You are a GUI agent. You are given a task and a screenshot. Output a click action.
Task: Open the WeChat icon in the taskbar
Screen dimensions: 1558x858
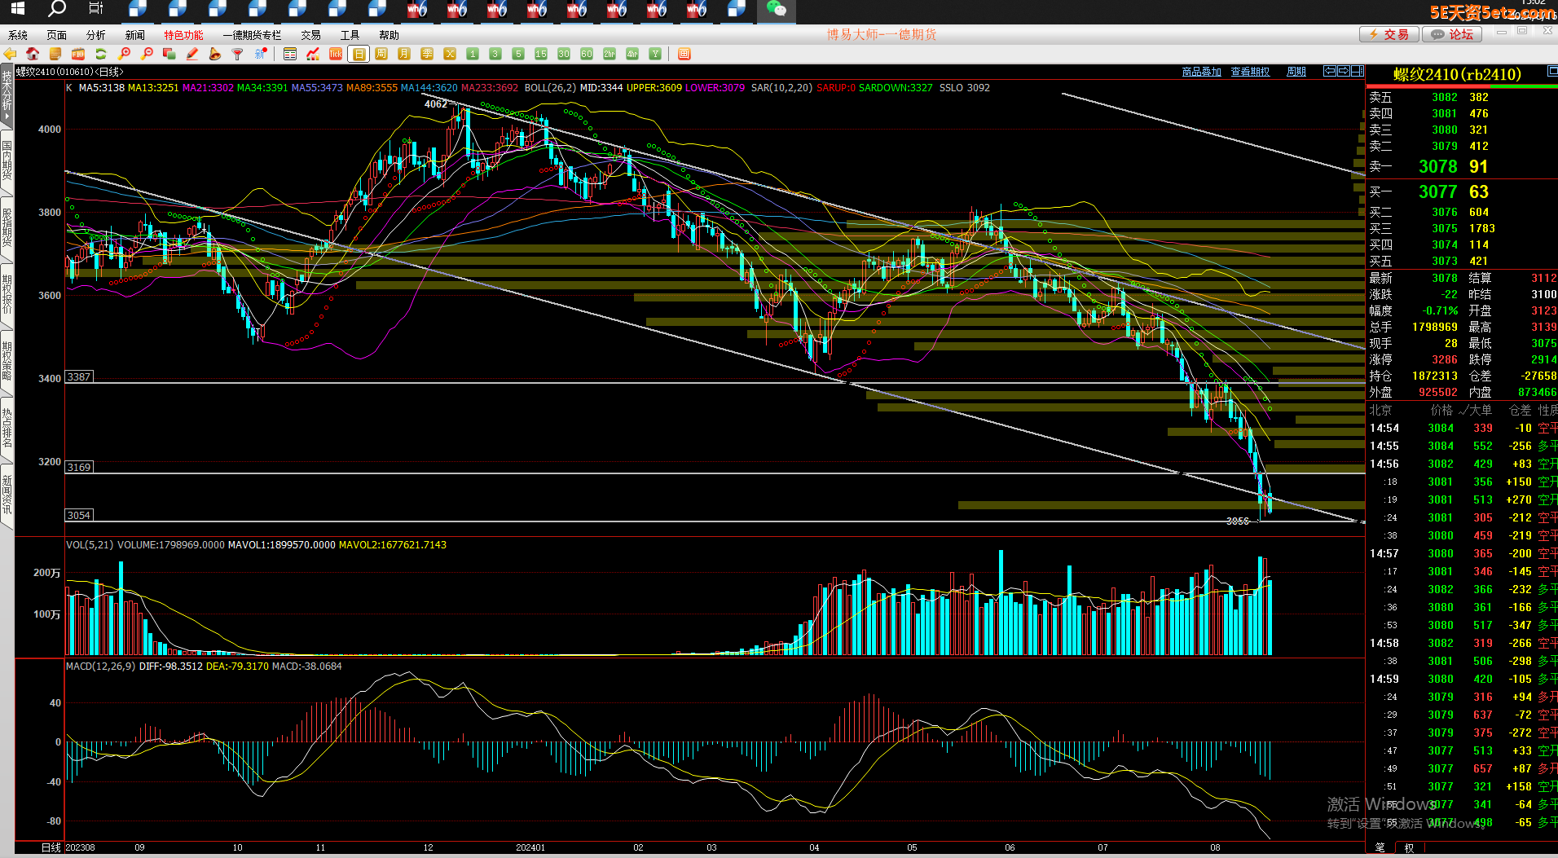pos(776,10)
